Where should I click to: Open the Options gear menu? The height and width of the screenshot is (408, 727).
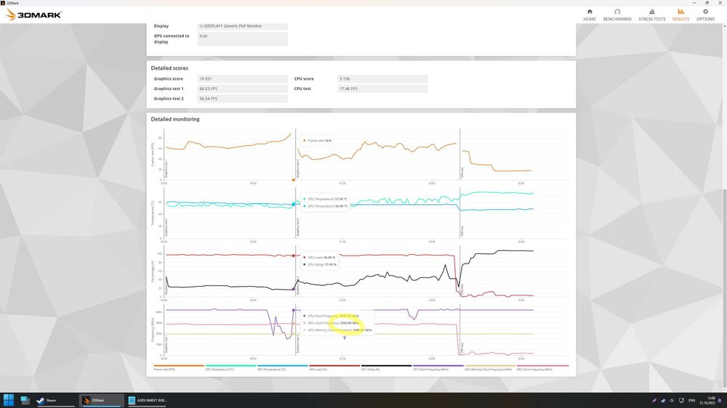coord(705,15)
